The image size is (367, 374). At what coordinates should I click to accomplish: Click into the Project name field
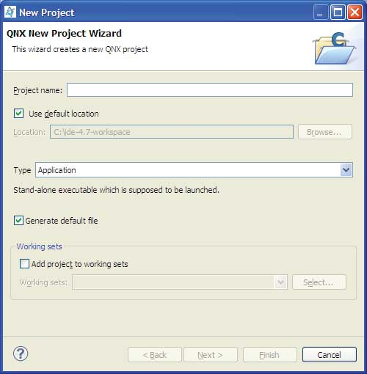(x=210, y=90)
